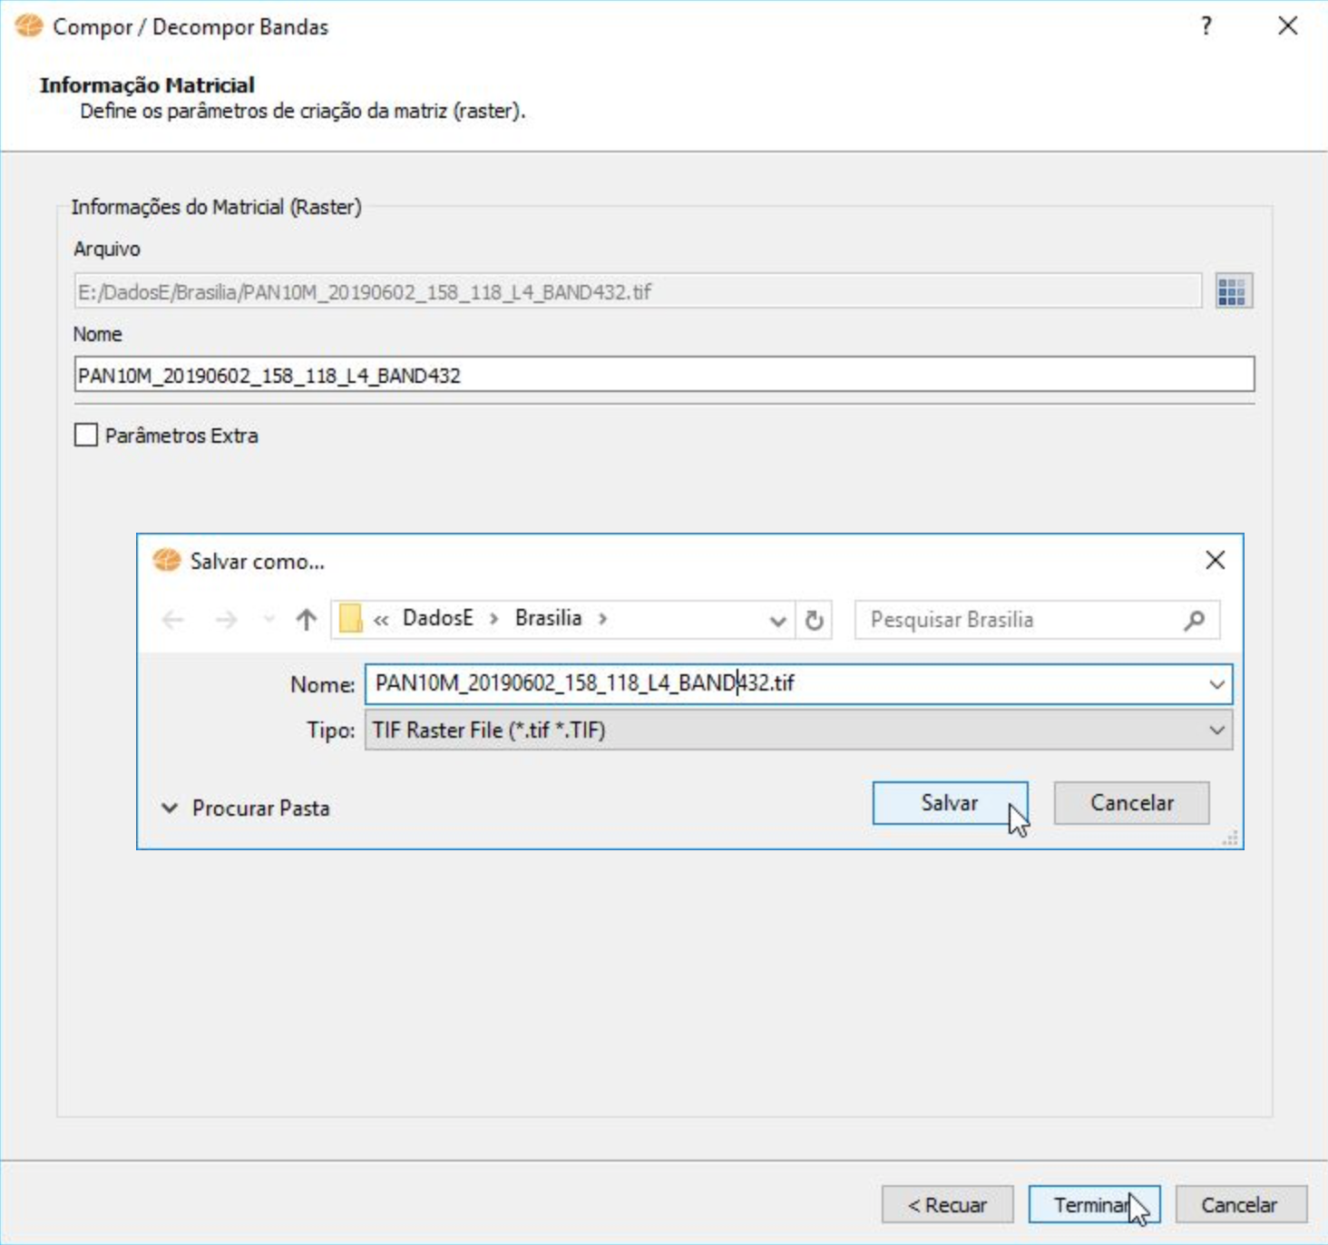Enable the Parâmetros Extra checkbox
Image resolution: width=1328 pixels, height=1245 pixels.
click(86, 436)
